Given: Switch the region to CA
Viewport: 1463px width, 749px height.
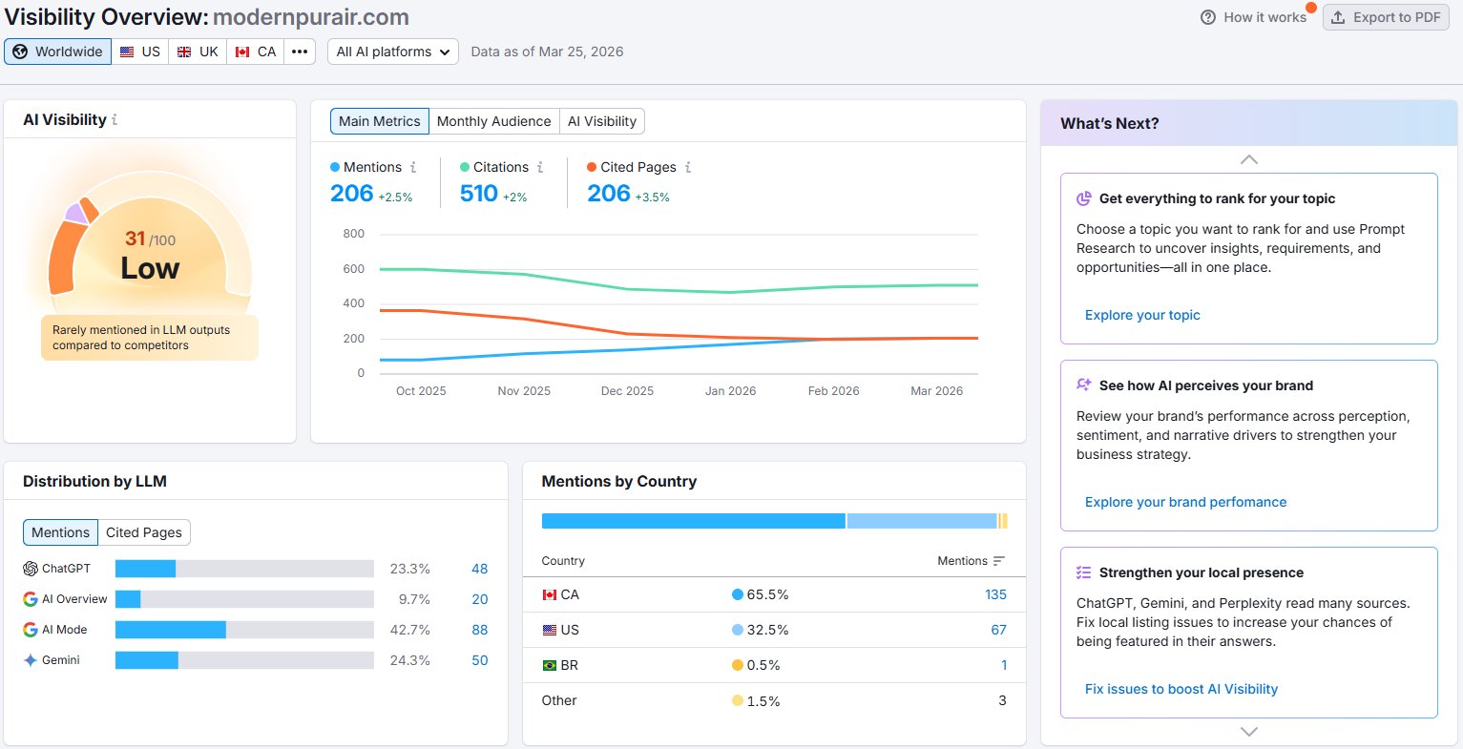Looking at the screenshot, I should coord(256,52).
